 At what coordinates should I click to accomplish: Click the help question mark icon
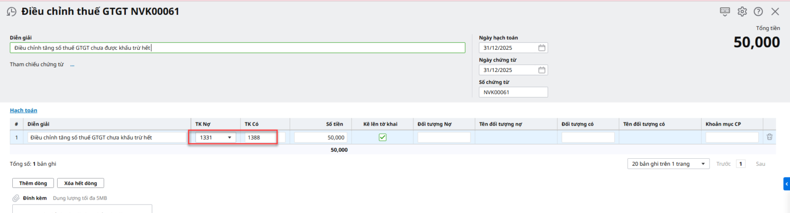pyautogui.click(x=758, y=11)
